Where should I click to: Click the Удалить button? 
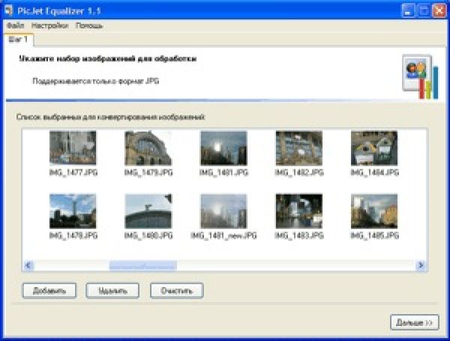pyautogui.click(x=112, y=291)
